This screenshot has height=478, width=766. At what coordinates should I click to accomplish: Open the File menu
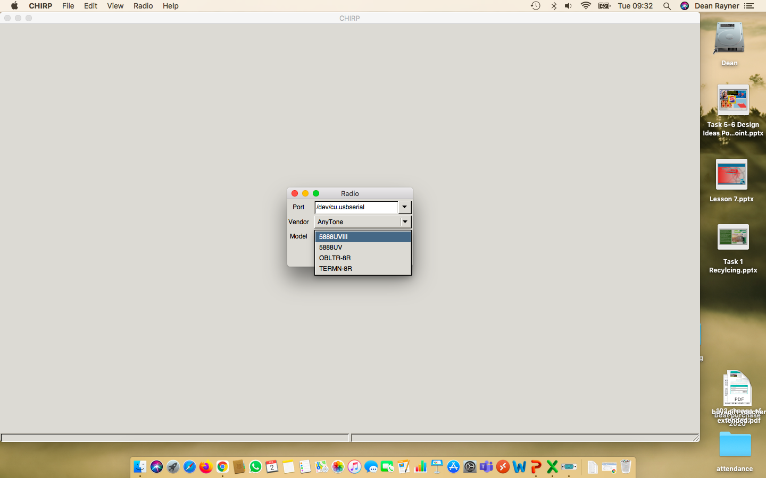(x=68, y=6)
